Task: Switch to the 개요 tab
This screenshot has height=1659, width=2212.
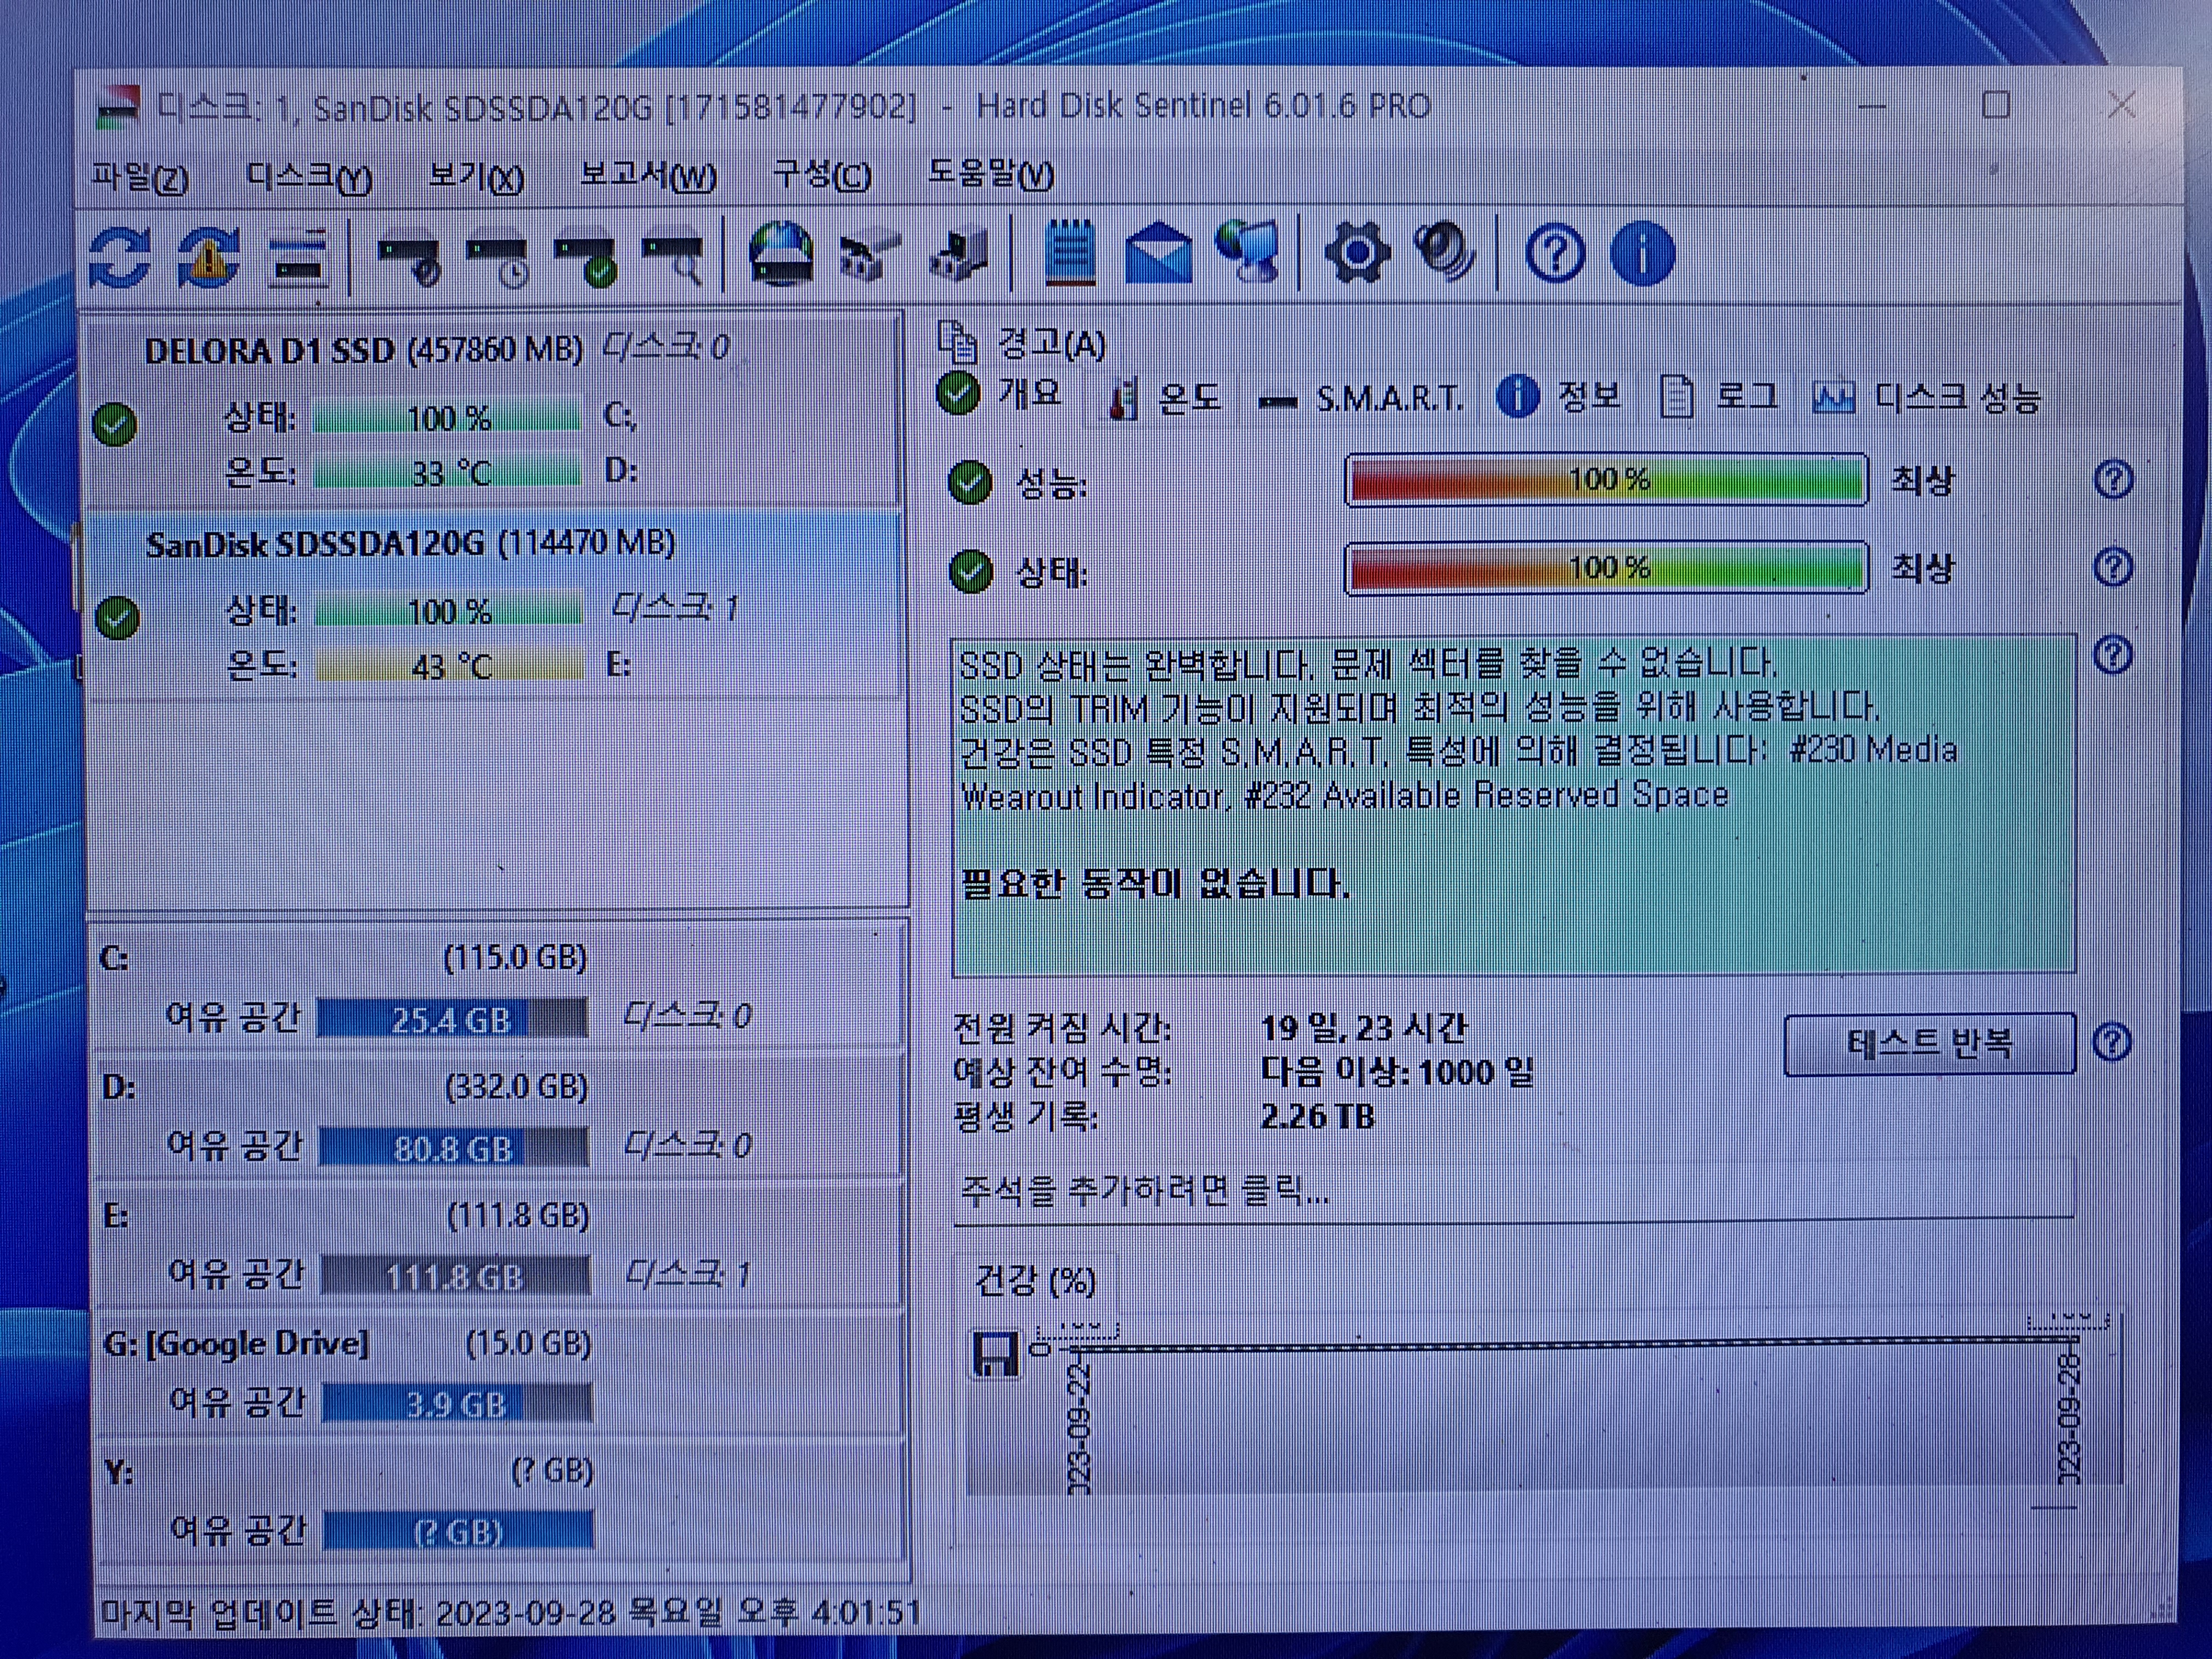Action: point(1000,394)
